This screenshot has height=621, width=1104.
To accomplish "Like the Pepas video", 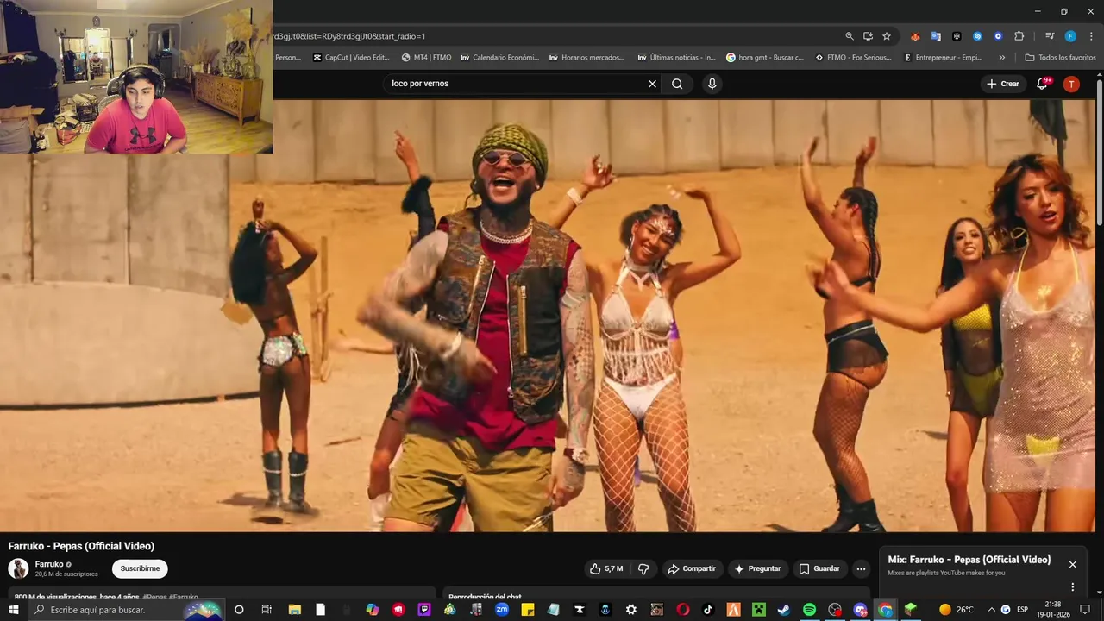I will (606, 568).
